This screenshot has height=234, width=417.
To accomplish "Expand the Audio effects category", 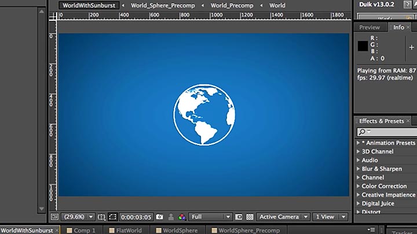I will click(x=359, y=160).
